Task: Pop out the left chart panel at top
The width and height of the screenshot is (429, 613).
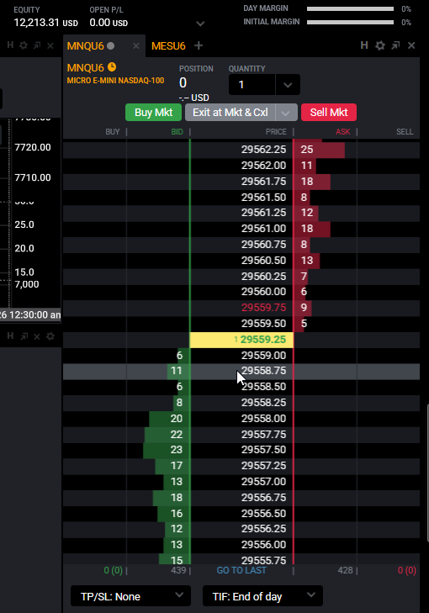Action: pos(37,45)
